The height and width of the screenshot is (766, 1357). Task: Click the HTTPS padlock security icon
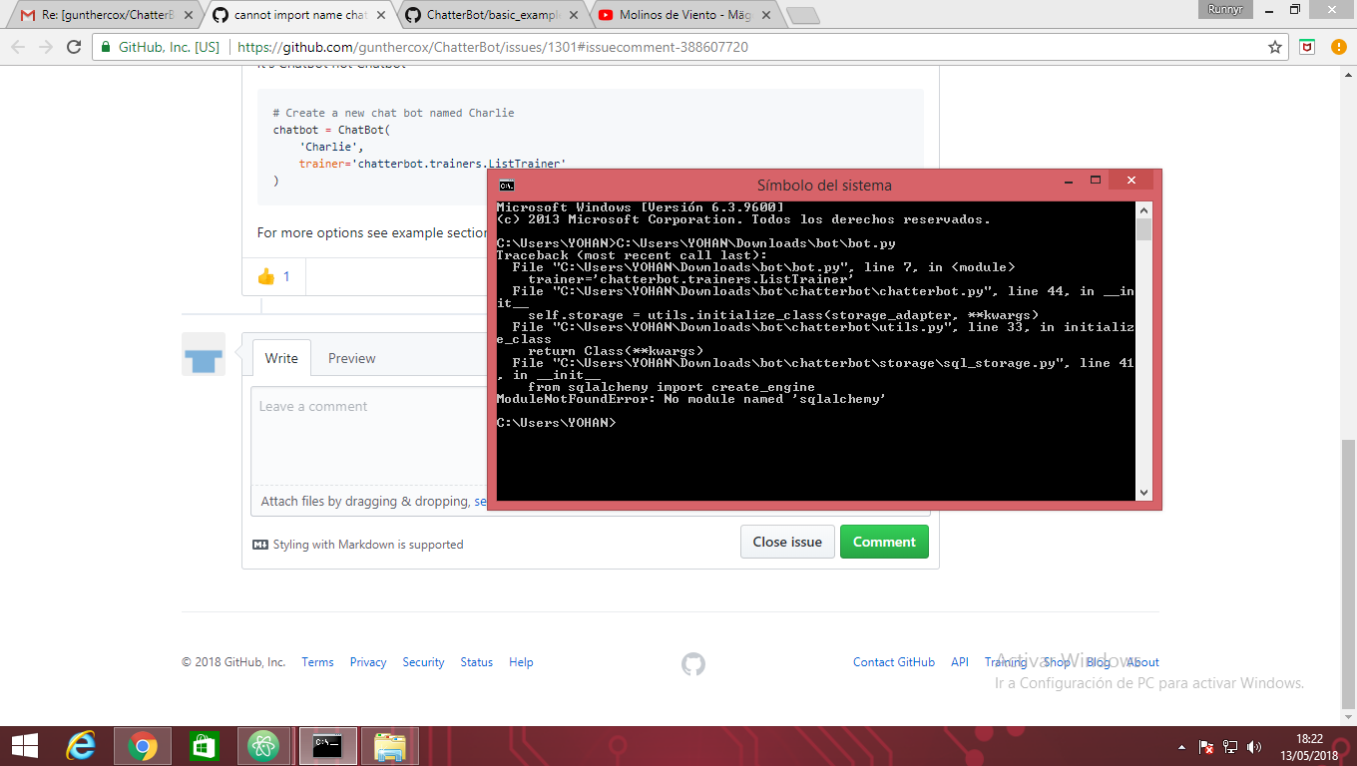[105, 46]
